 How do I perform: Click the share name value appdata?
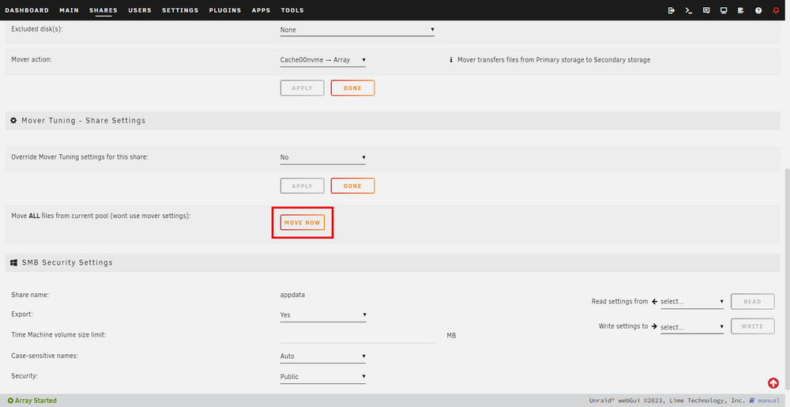coord(293,296)
